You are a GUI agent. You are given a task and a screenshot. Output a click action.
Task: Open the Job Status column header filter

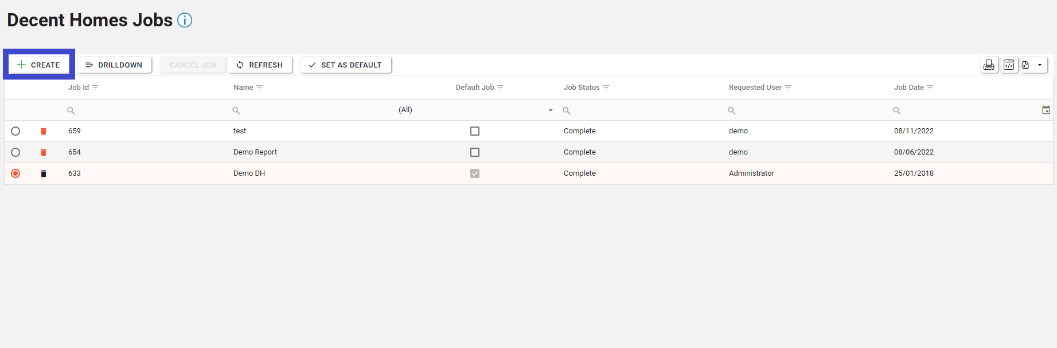click(x=606, y=88)
